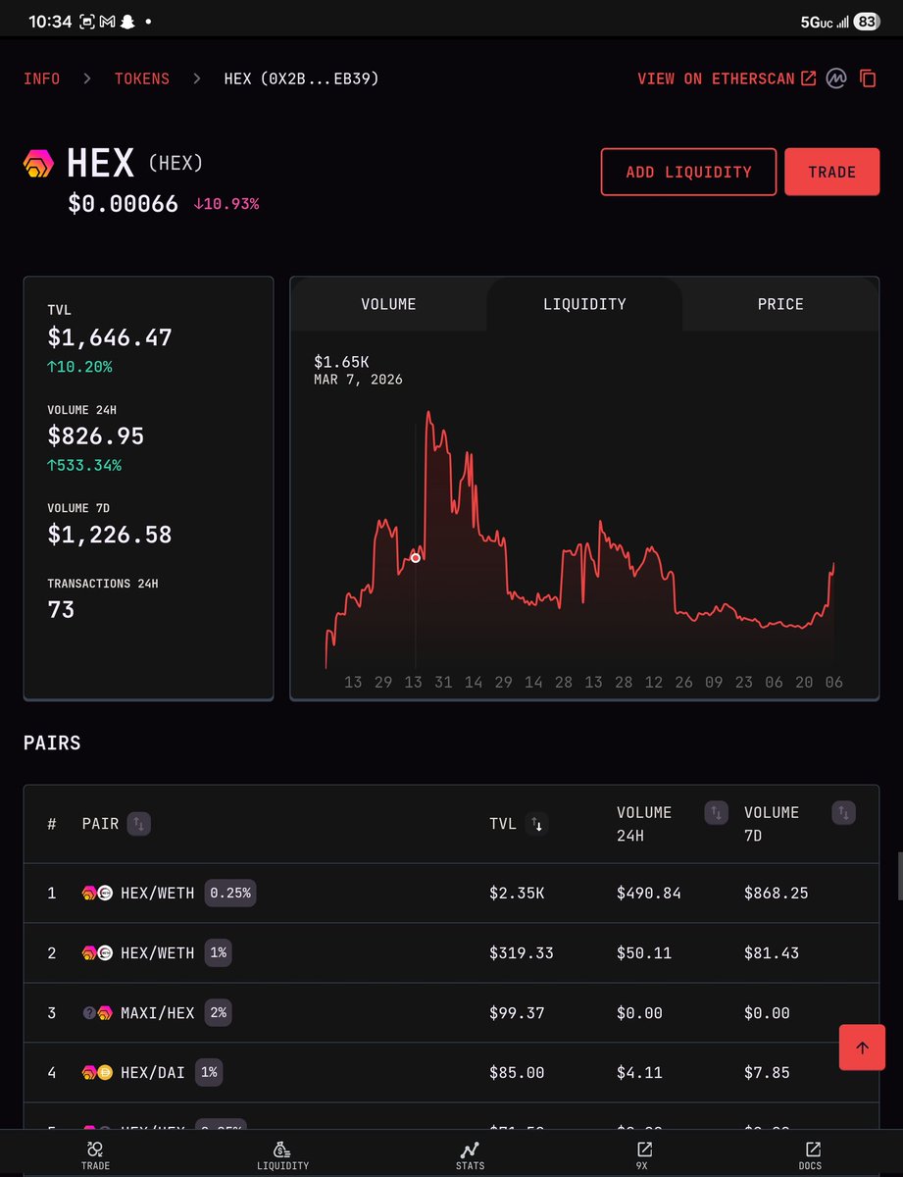
Task: Sort by Volume 24H column icon
Action: pyautogui.click(x=716, y=812)
